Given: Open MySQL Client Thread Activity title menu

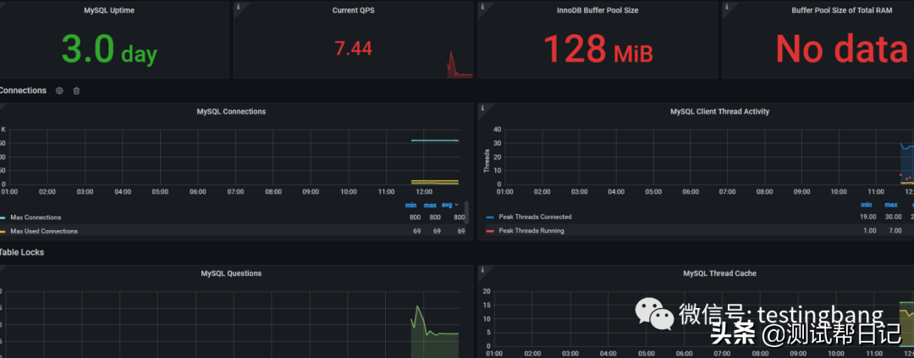Looking at the screenshot, I should point(719,112).
